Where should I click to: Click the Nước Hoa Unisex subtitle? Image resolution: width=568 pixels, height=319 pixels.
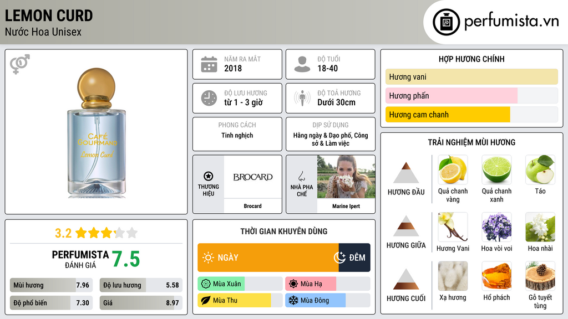[43, 32]
